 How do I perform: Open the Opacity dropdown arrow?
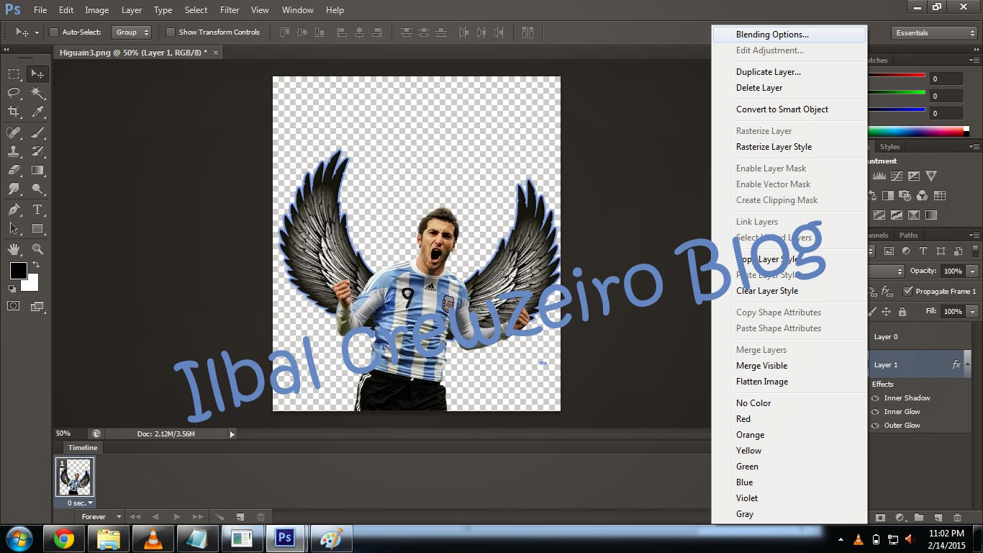973,271
